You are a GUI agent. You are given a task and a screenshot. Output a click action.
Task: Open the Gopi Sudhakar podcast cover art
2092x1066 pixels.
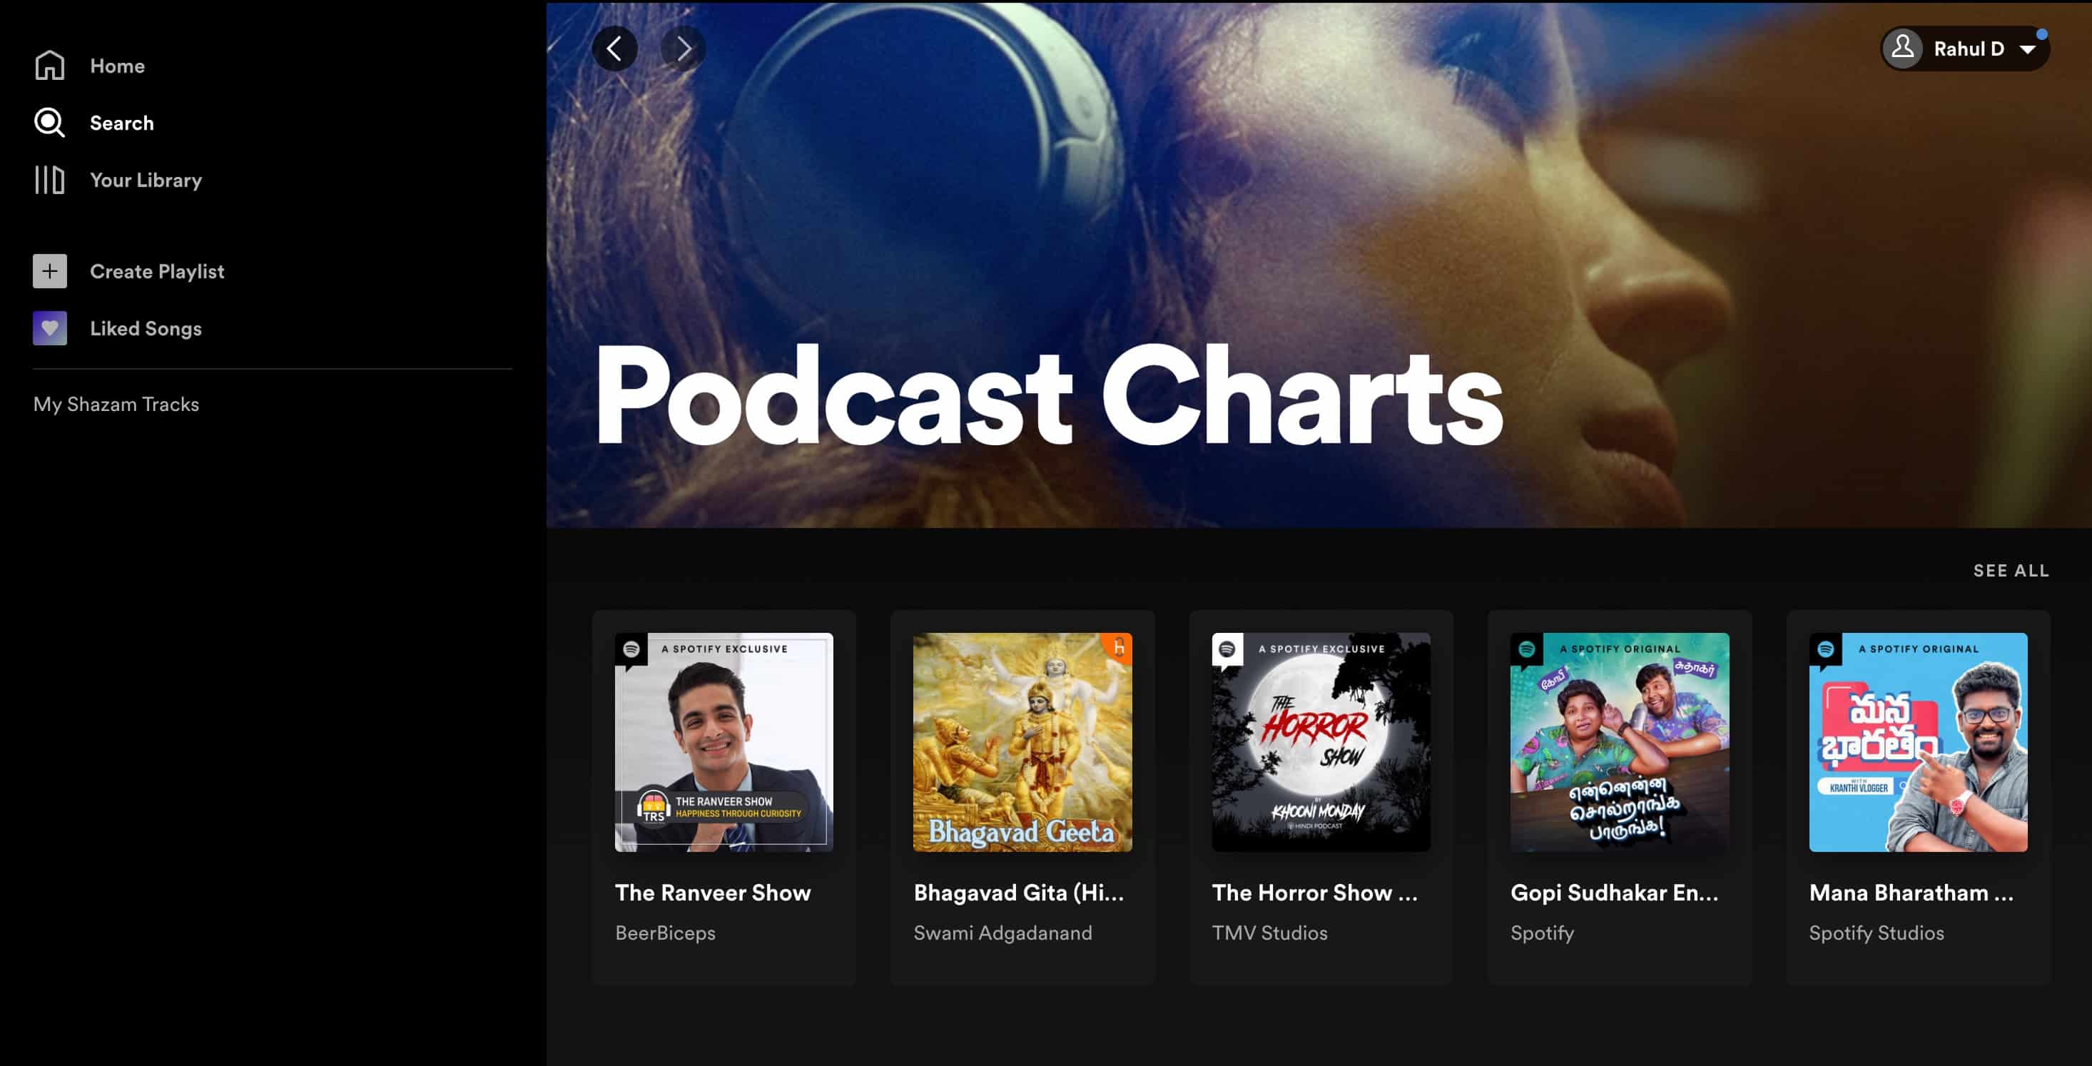coord(1620,742)
